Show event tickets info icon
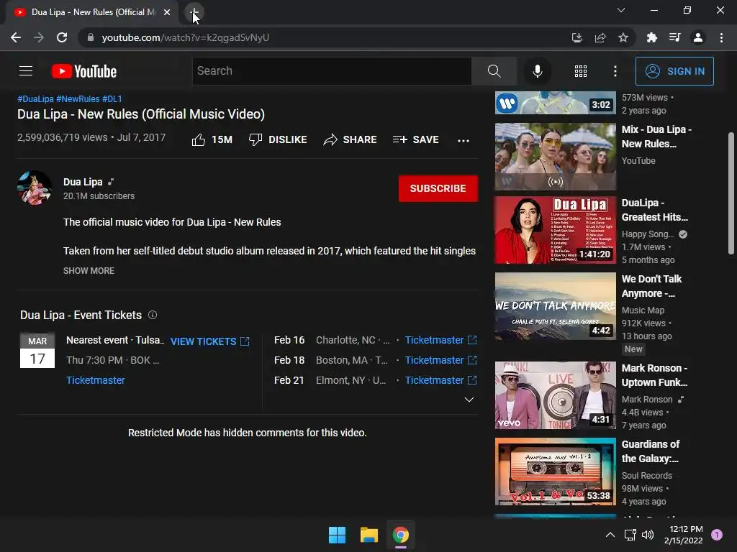This screenshot has width=737, height=552. (153, 315)
